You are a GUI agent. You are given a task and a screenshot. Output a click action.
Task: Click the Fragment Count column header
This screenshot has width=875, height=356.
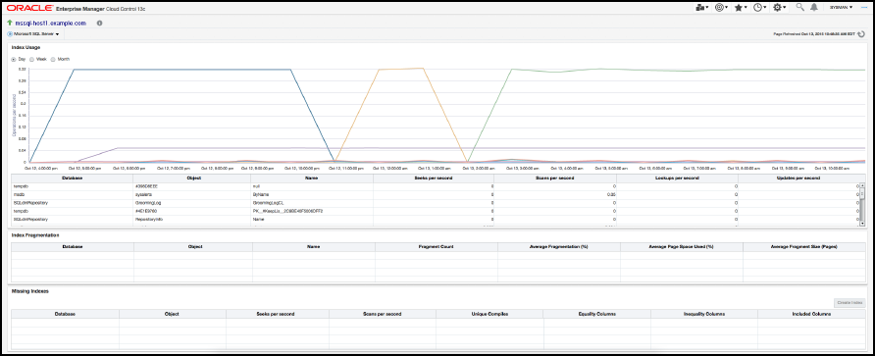436,246
